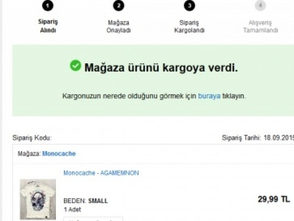Follow the 'buraya' cargo tracking link
The image size is (294, 221).
[x=209, y=96]
